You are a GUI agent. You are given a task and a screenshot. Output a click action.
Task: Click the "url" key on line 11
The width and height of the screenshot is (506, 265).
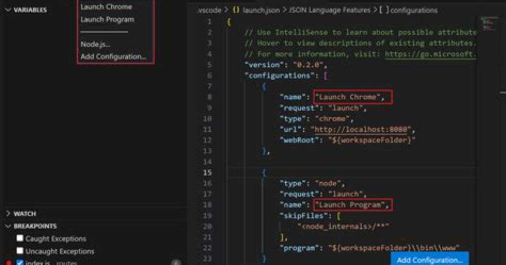290,130
